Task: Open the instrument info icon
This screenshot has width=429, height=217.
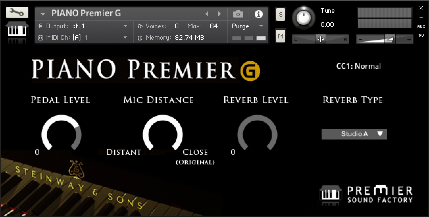Action: pyautogui.click(x=259, y=14)
